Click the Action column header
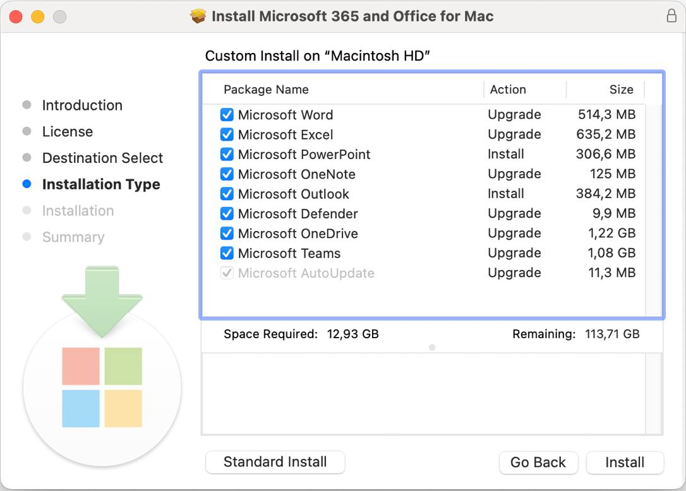Screen dimensions: 686x491 pyautogui.click(x=508, y=90)
